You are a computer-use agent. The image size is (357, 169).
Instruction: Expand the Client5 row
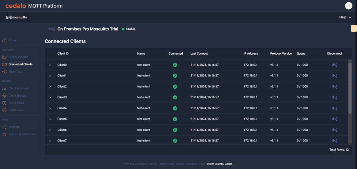50,119
